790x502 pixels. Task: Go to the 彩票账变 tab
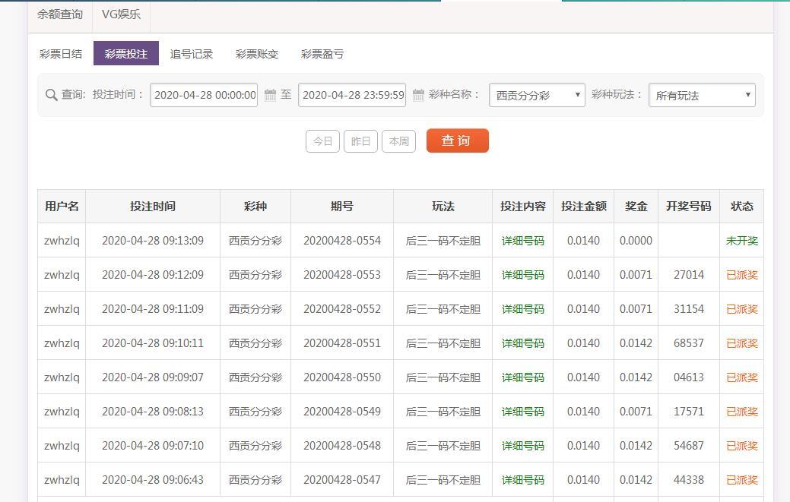coord(257,54)
